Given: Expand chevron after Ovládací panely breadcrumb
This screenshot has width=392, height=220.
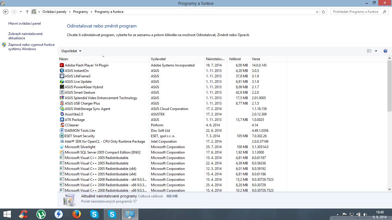Looking at the screenshot, I should tap(70, 12).
